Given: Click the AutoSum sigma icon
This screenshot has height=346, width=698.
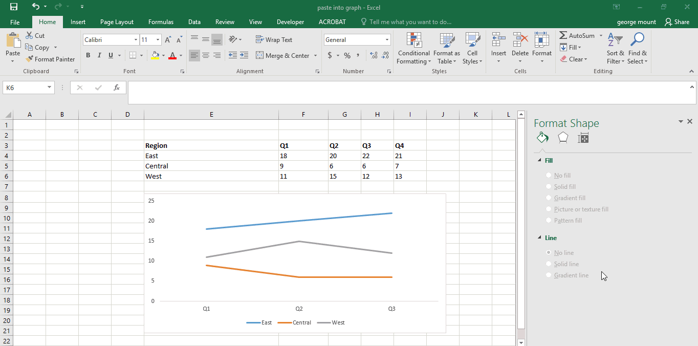Looking at the screenshot, I should coord(563,36).
